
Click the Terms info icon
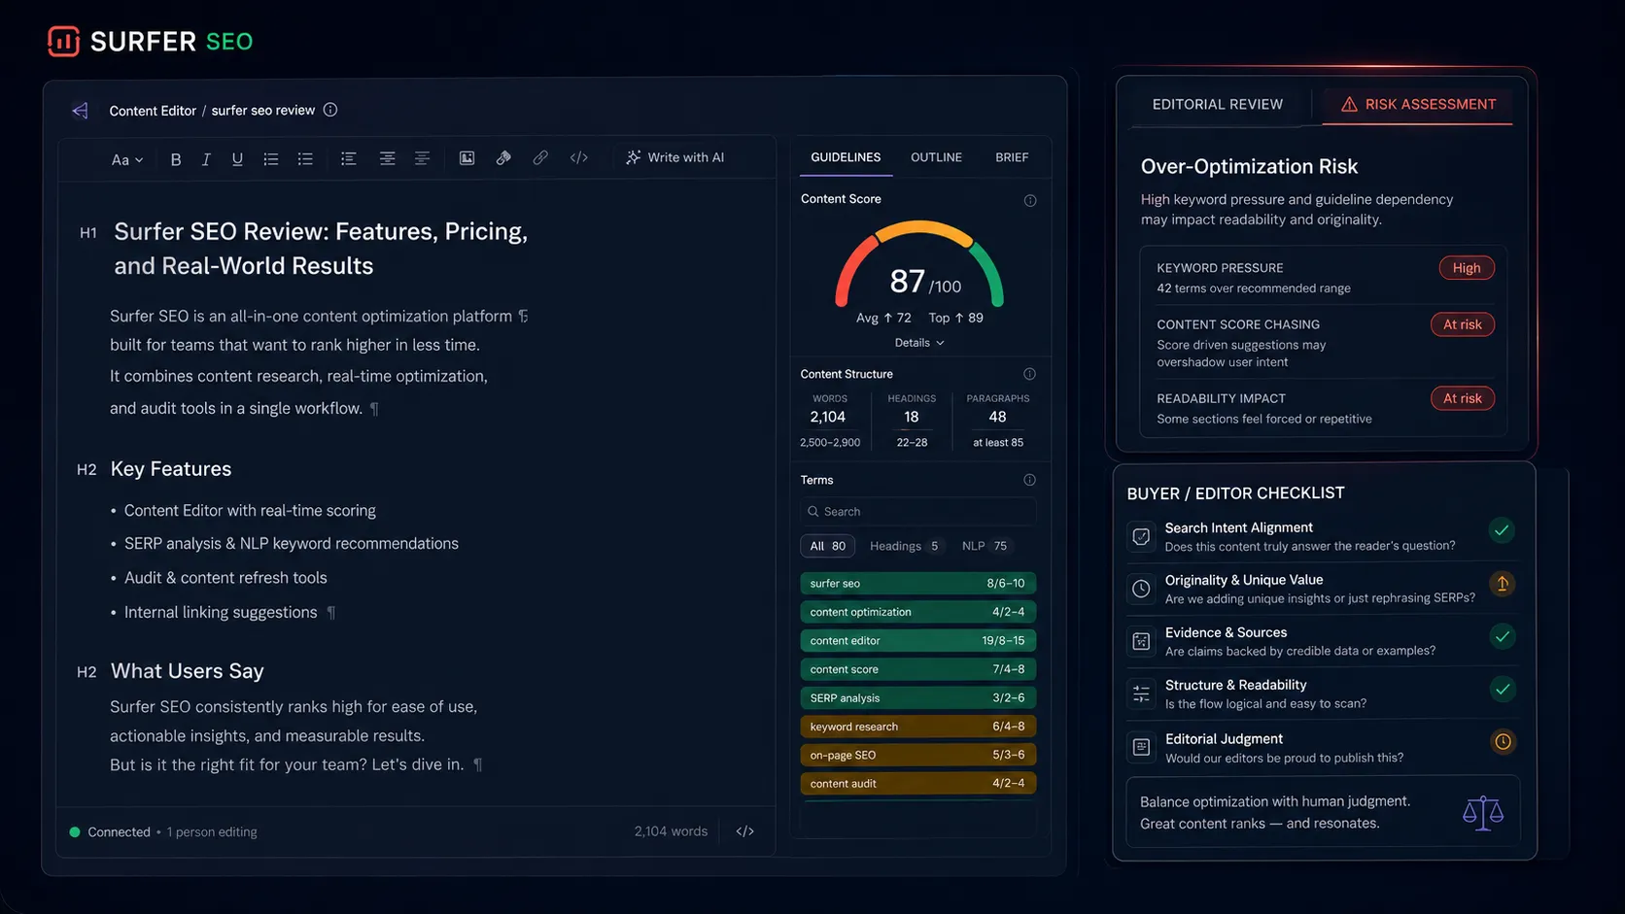[1030, 480]
